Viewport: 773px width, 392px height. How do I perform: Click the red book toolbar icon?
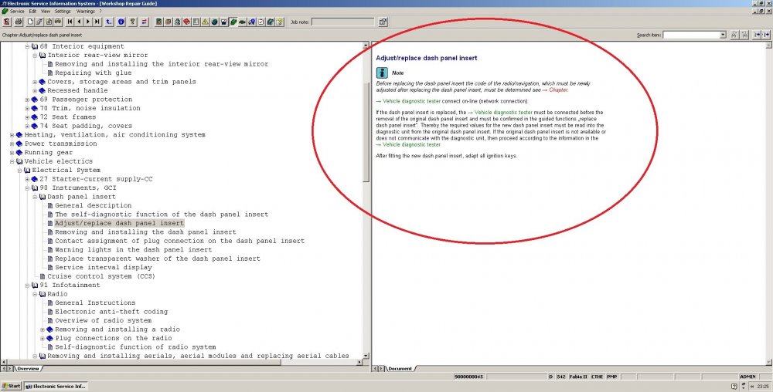coord(187,22)
